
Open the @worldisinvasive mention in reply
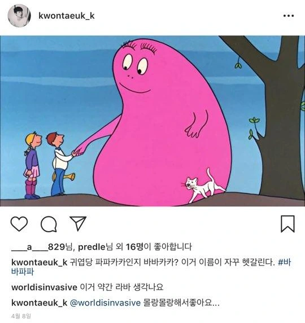point(105,303)
